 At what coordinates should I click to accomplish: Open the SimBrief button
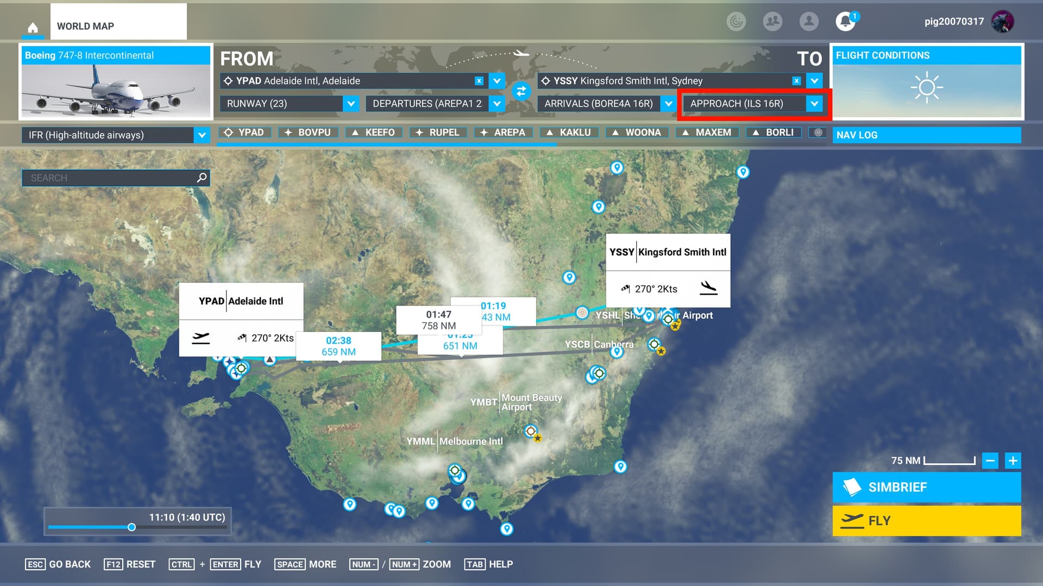point(926,487)
